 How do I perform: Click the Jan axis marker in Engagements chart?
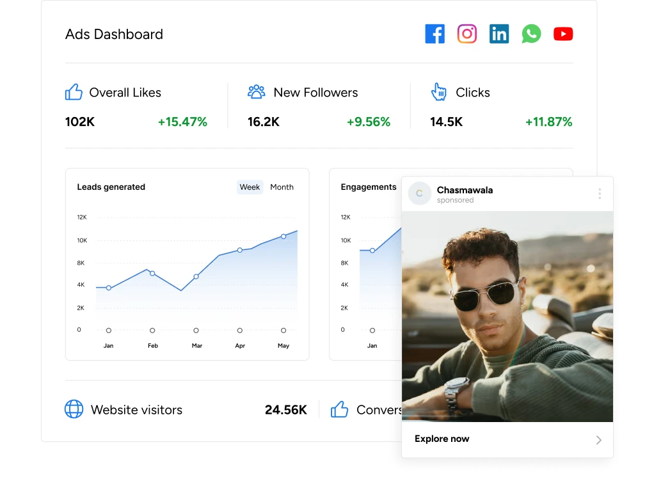372,331
